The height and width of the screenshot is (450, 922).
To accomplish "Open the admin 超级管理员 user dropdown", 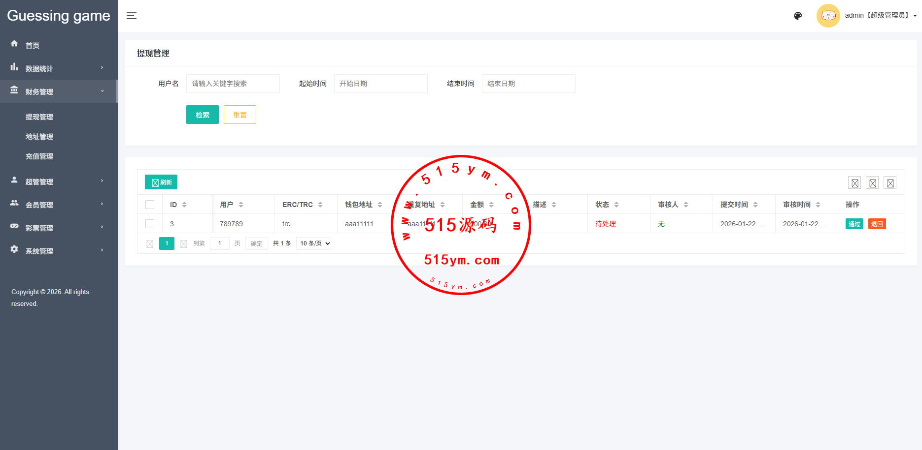I will pos(880,16).
